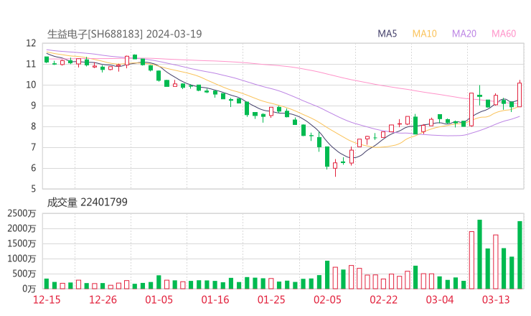The image size is (531, 316).
Task: Click the 02-05 date axis label
Action: point(327,299)
